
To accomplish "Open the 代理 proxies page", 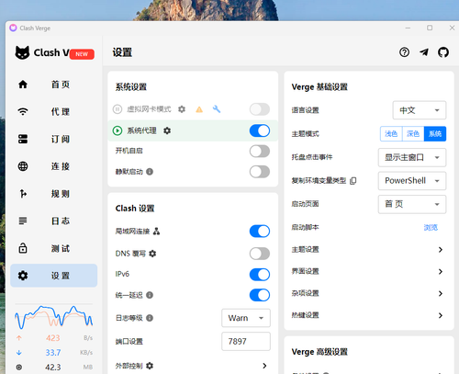I will click(54, 111).
